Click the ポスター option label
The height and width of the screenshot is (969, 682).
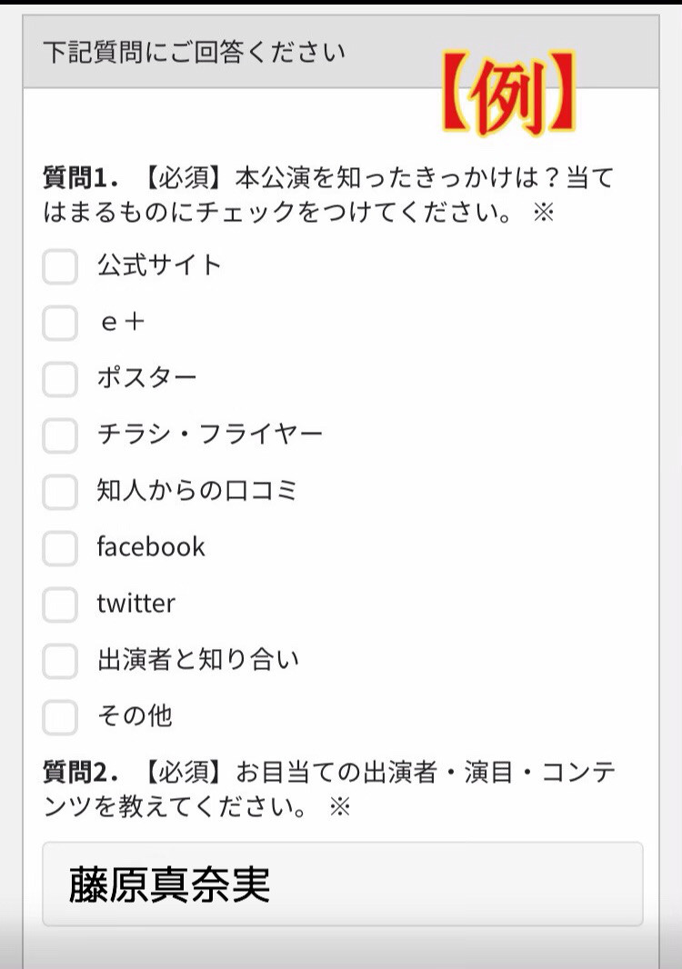pyautogui.click(x=147, y=378)
